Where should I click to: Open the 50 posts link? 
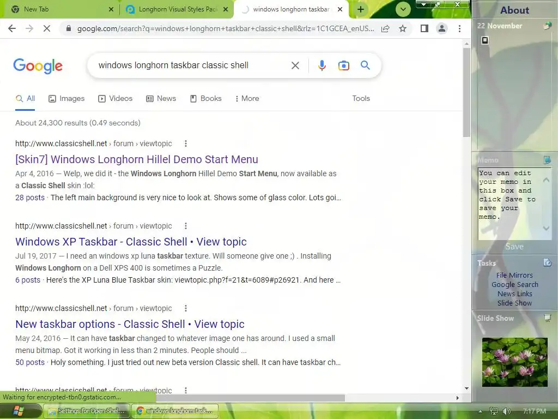tap(30, 362)
